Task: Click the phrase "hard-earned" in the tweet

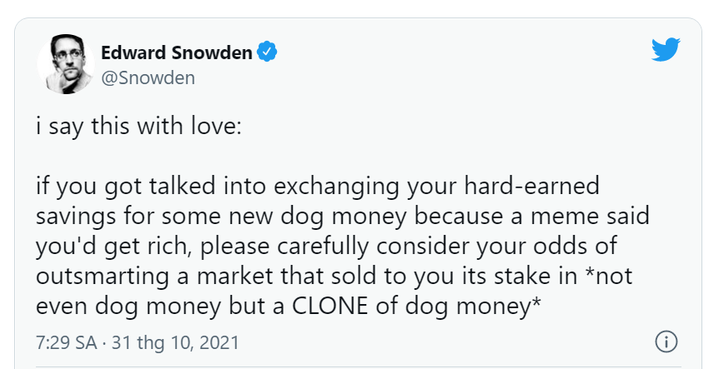Action: pyautogui.click(x=532, y=186)
